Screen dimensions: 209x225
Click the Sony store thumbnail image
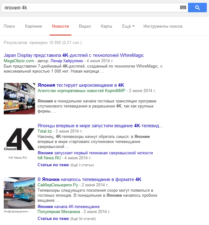pos(19,99)
